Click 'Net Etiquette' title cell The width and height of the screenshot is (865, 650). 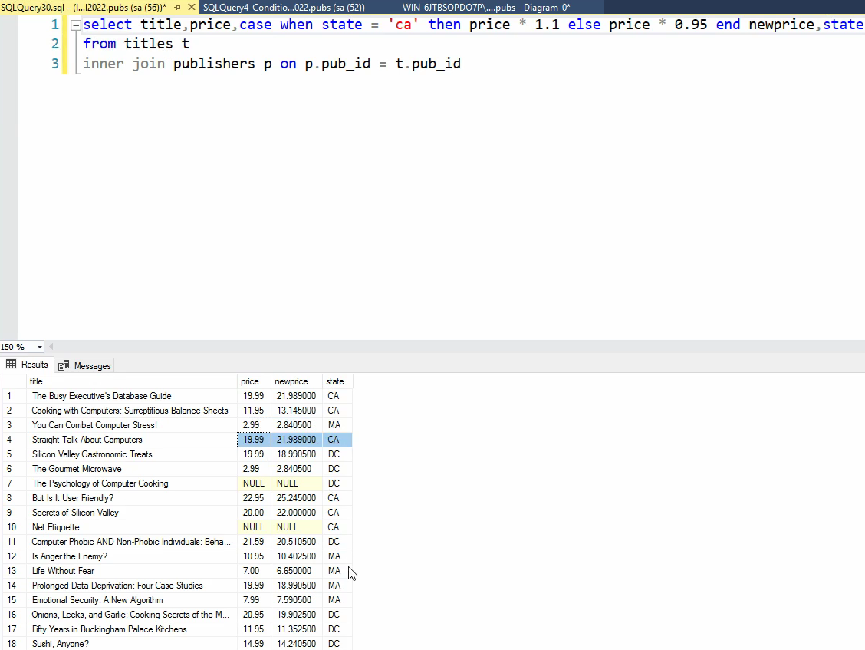(x=132, y=527)
